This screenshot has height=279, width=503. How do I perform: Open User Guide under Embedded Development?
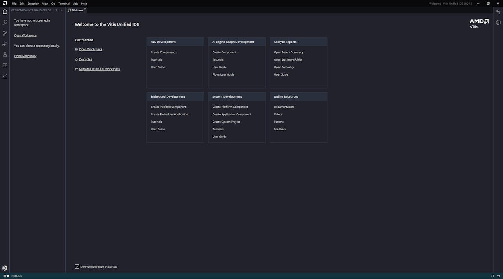tap(158, 129)
